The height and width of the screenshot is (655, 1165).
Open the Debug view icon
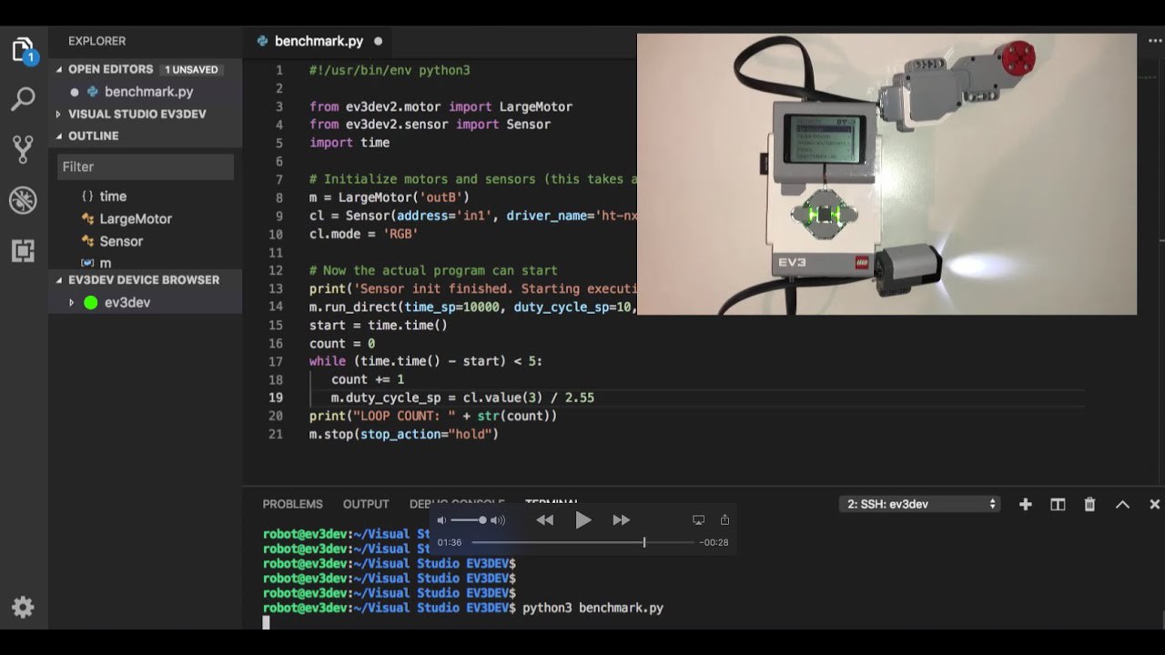point(23,200)
